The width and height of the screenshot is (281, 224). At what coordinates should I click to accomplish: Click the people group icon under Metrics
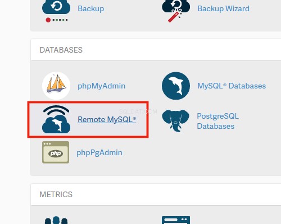click(56, 220)
